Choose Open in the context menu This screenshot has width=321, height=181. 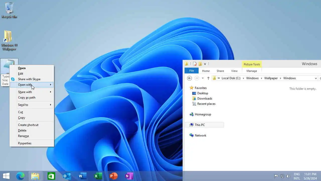[x=32, y=68]
